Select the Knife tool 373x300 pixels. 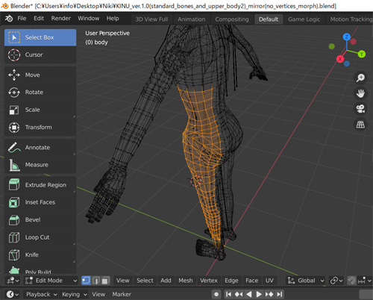(40, 254)
